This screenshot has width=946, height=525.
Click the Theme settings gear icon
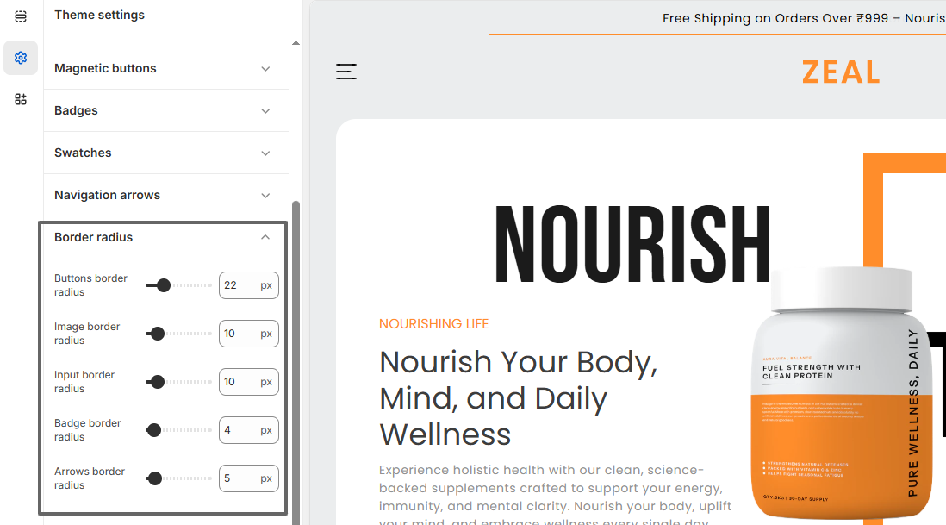21,58
